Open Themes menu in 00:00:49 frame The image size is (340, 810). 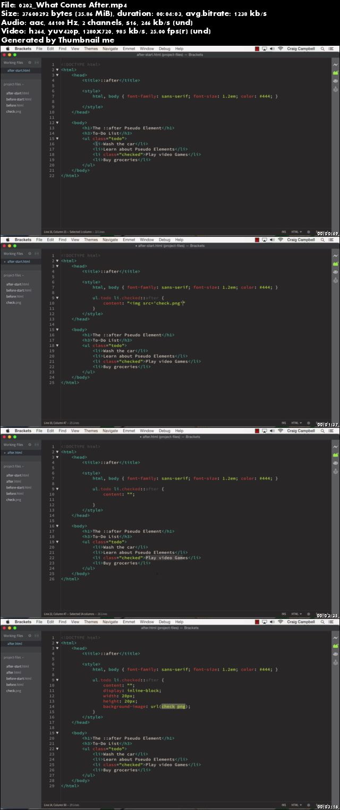(91, 48)
